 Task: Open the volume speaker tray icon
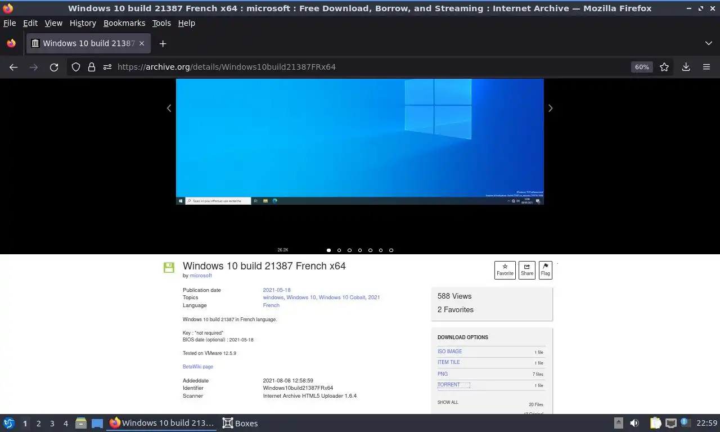[634, 423]
